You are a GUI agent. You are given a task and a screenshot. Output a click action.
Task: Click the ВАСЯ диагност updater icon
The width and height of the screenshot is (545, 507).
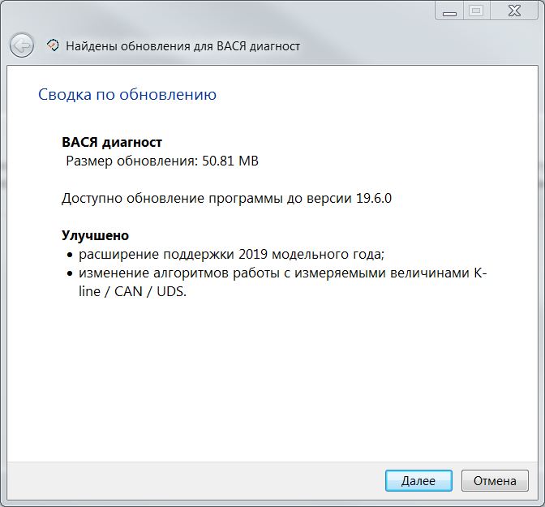(x=53, y=45)
